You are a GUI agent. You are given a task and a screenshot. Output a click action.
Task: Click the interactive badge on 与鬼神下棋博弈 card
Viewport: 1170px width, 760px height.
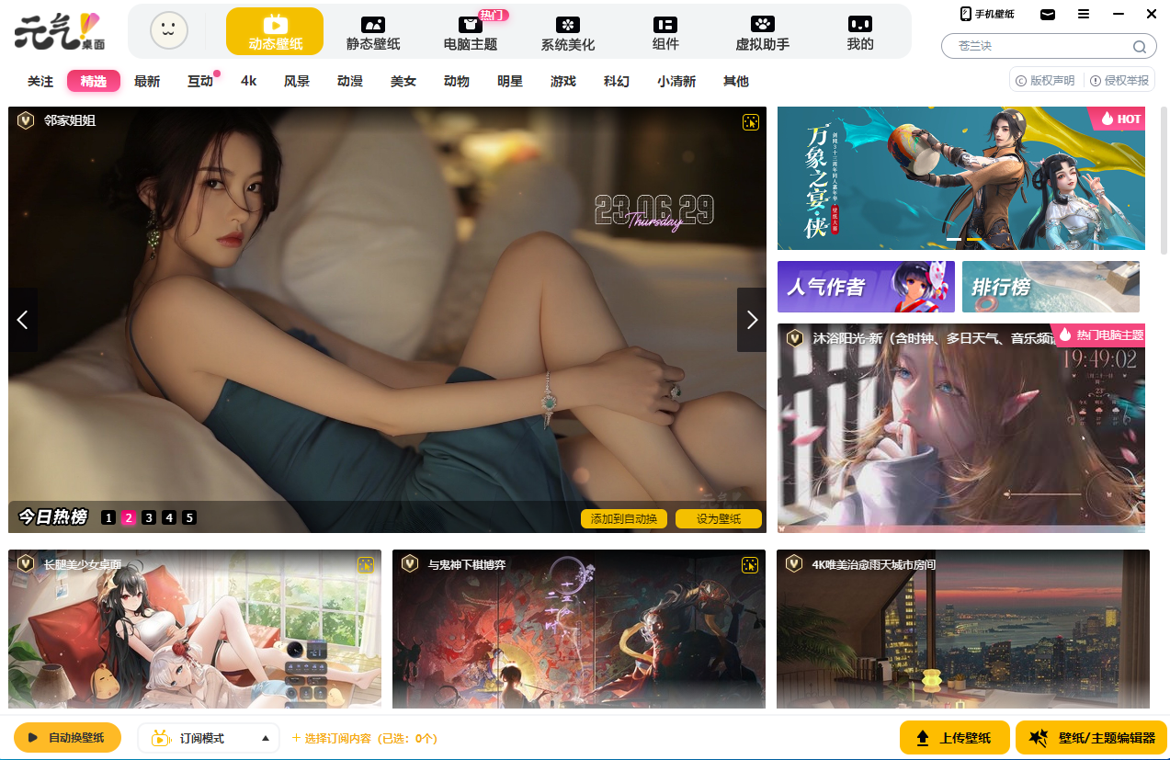[750, 565]
